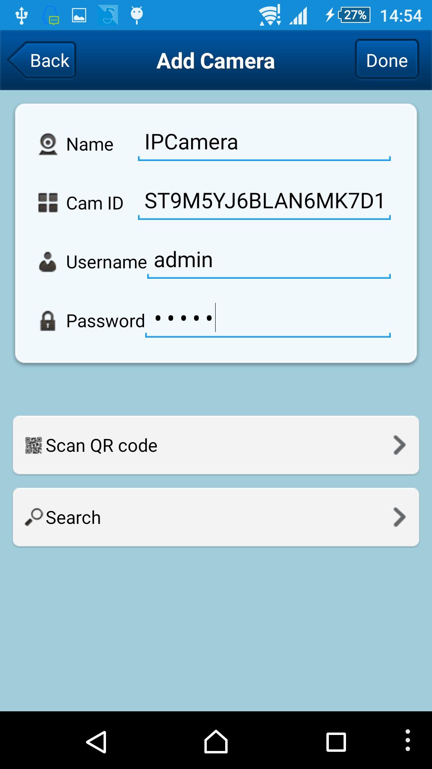The image size is (432, 769).
Task: Go Back from Add Camera
Action: [42, 60]
